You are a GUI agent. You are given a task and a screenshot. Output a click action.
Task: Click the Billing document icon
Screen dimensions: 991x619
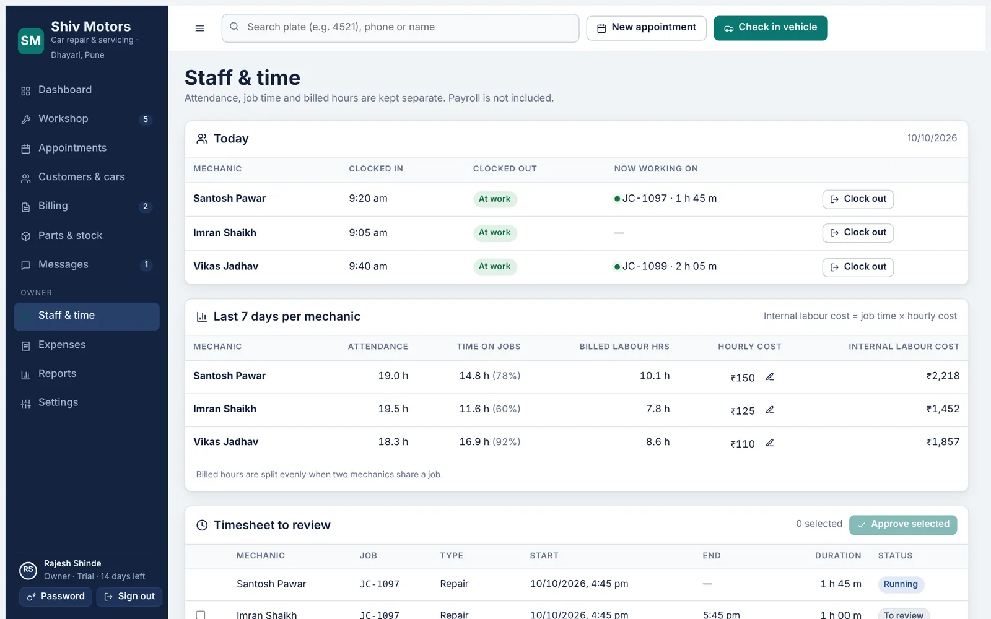(25, 207)
